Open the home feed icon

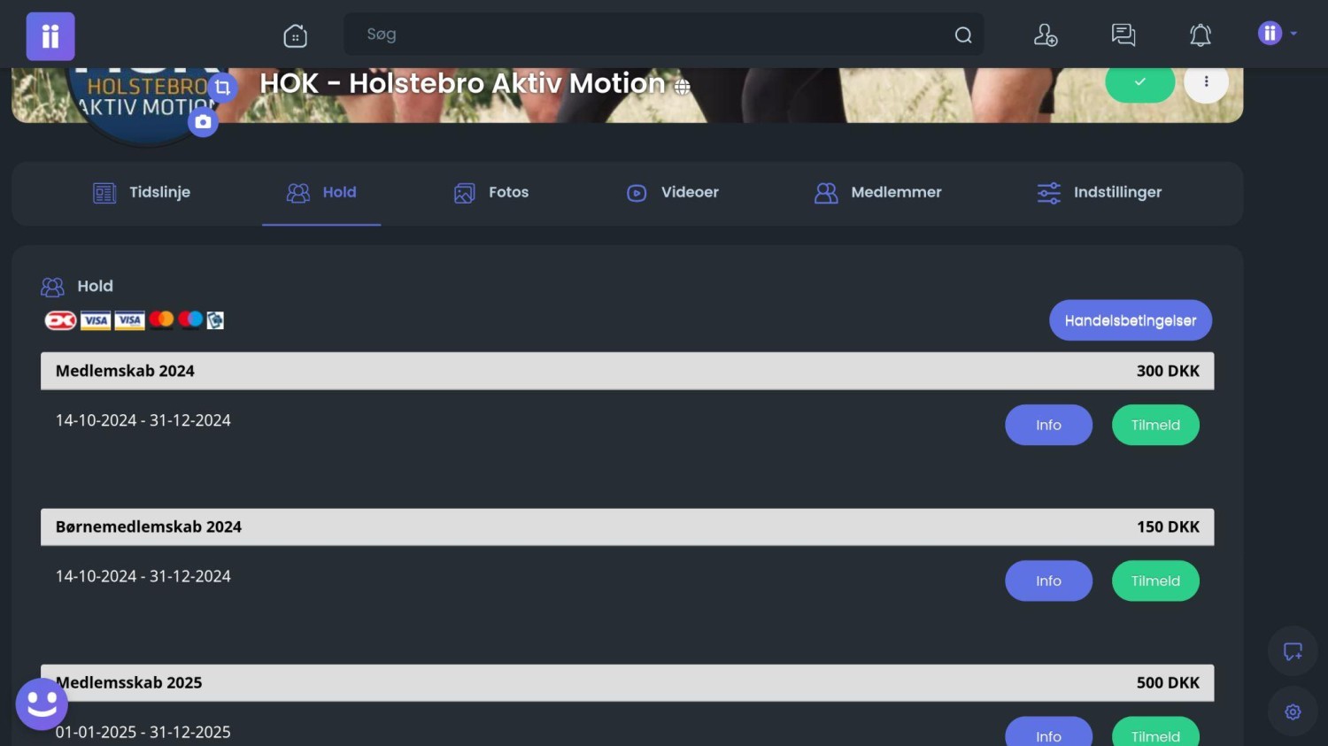295,35
